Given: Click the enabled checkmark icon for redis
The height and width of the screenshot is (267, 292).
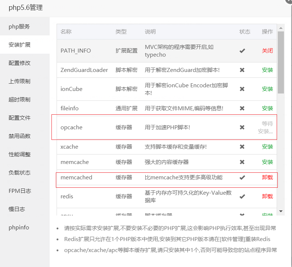Looking at the screenshot, I should pyautogui.click(x=242, y=196).
